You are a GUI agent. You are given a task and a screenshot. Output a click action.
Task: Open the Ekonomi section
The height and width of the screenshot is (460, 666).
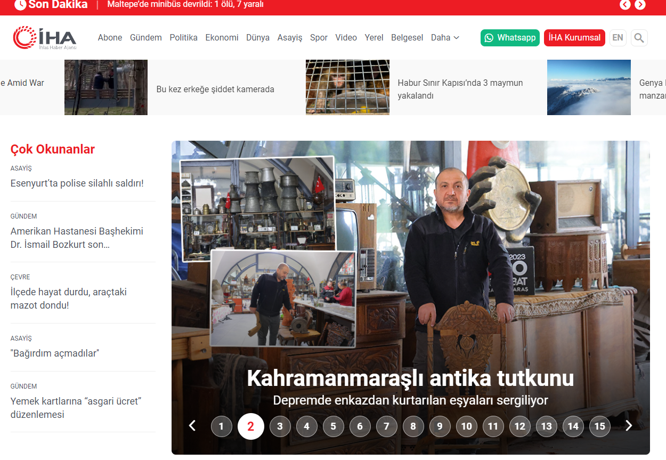[222, 38]
